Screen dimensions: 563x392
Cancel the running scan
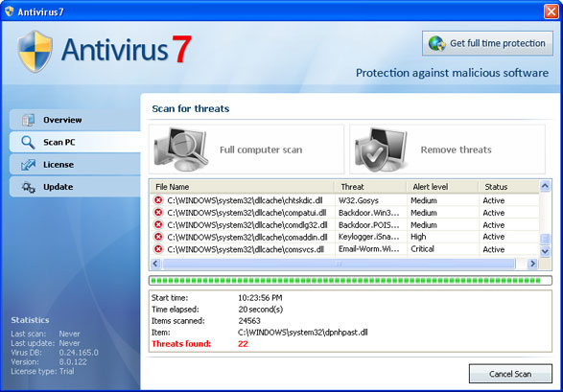(x=510, y=374)
